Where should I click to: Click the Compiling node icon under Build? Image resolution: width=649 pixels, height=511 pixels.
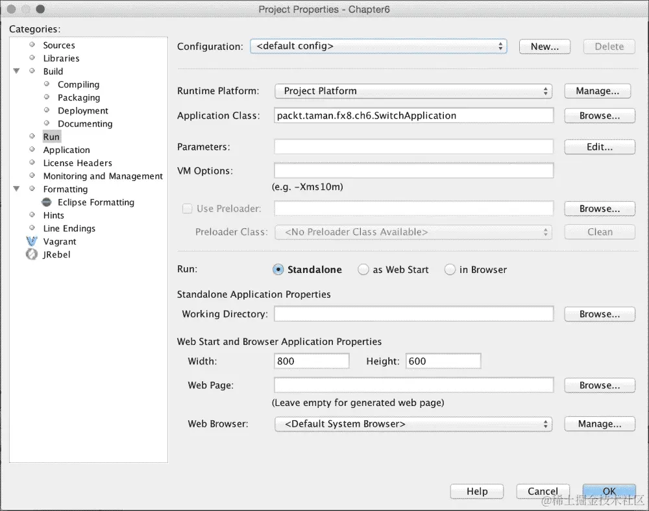pyautogui.click(x=45, y=84)
